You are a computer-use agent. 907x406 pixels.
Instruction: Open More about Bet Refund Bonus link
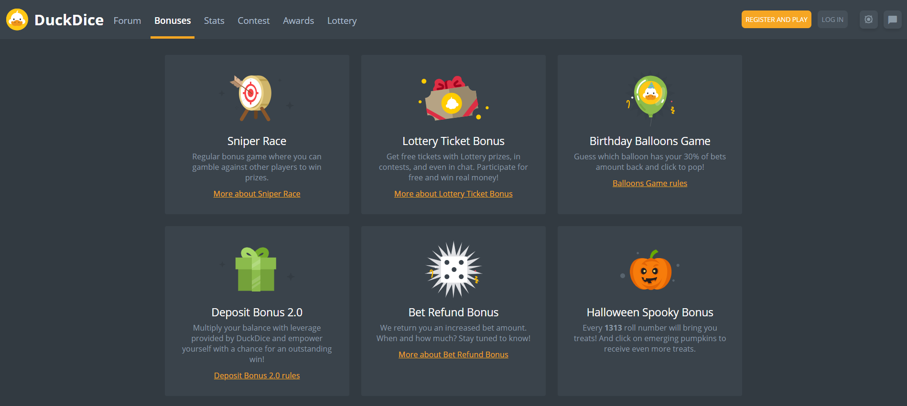453,354
